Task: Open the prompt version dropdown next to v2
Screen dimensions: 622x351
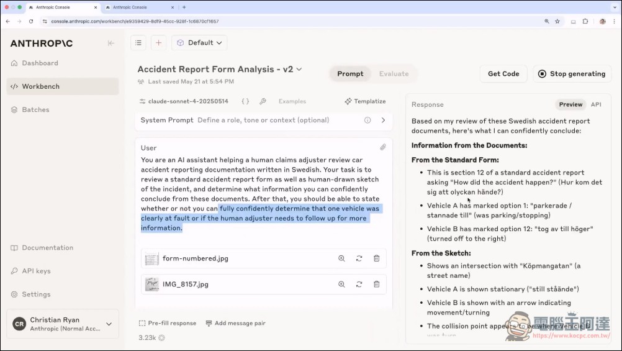Action: click(299, 70)
